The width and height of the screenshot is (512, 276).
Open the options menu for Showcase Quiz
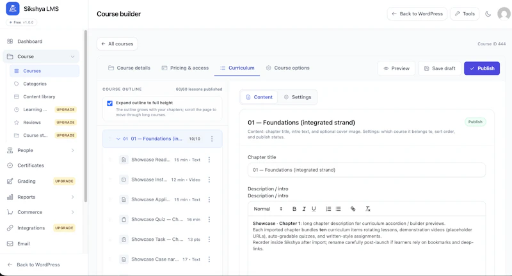point(209,220)
